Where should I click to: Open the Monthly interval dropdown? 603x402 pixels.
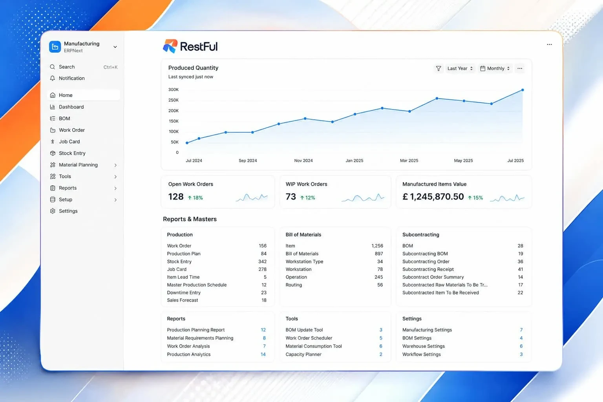(495, 68)
